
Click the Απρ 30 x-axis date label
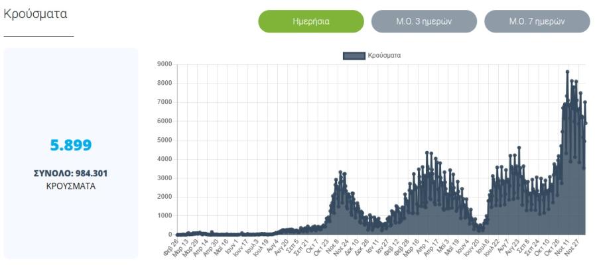(x=210, y=248)
